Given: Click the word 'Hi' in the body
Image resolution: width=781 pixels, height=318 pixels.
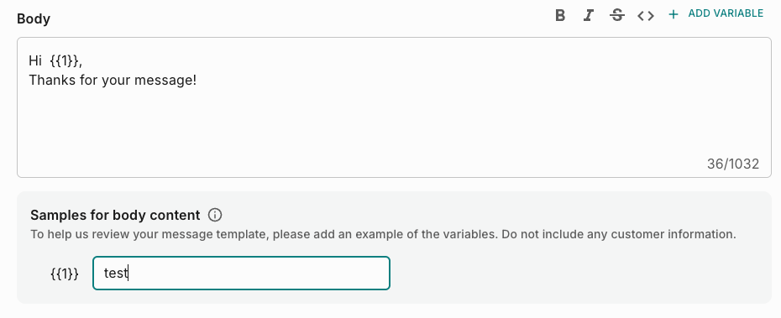Looking at the screenshot, I should pos(35,60).
